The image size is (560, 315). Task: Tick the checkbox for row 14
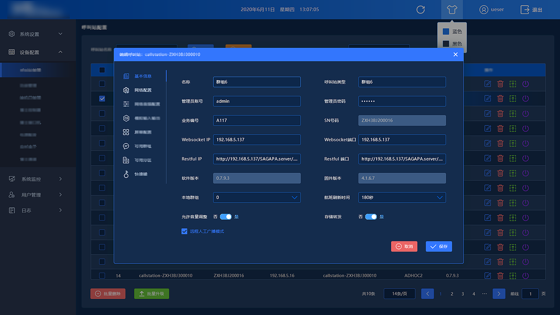102,276
